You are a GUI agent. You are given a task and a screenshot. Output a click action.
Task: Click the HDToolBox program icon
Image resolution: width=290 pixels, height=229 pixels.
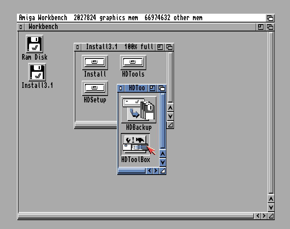coord(135,144)
